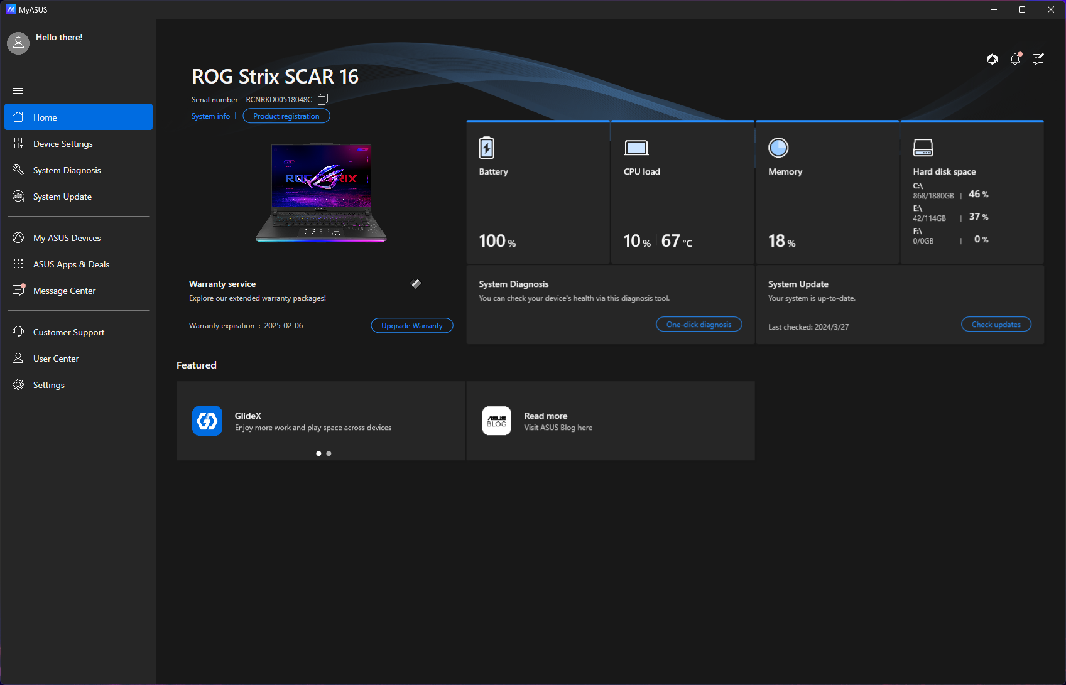Open the GlideX featured card

321,421
